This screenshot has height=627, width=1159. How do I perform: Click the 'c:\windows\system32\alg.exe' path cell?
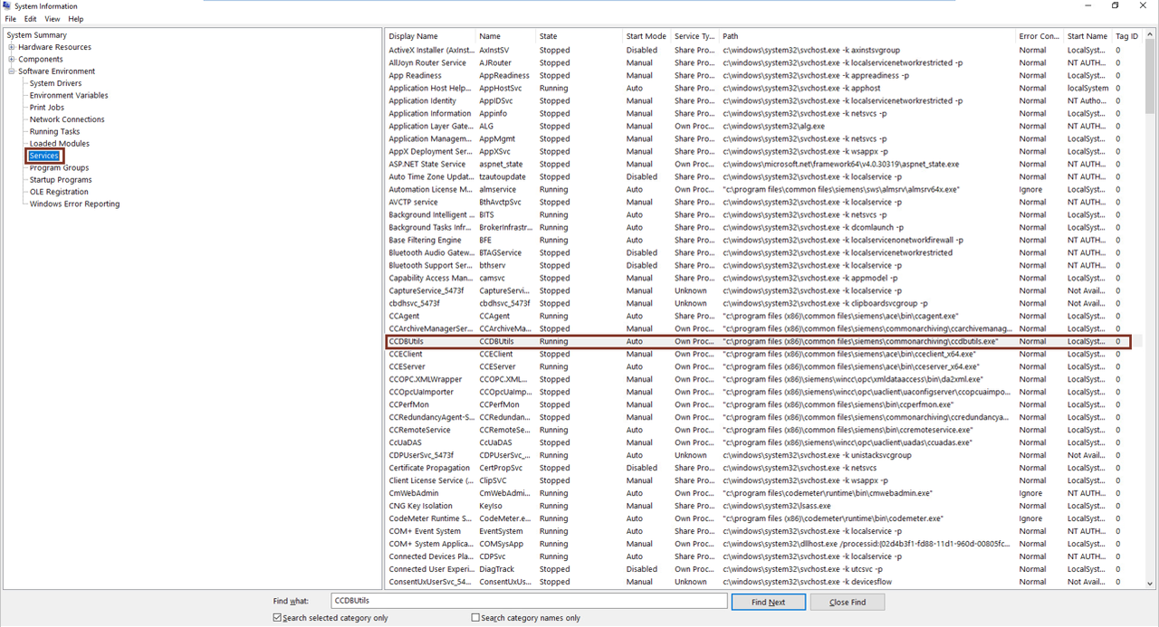pos(774,127)
